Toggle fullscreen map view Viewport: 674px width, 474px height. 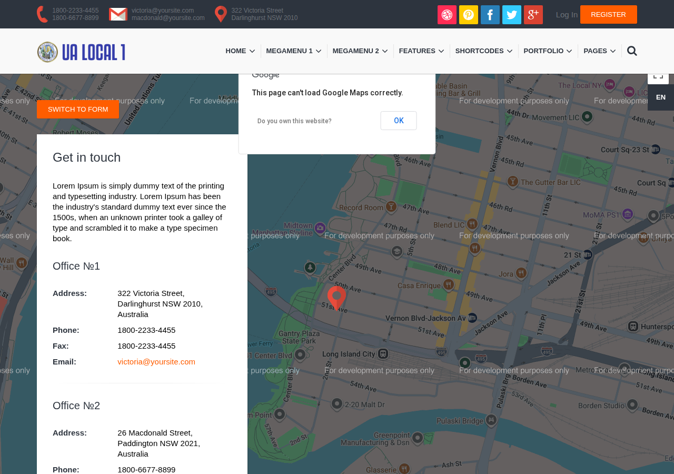[658, 76]
